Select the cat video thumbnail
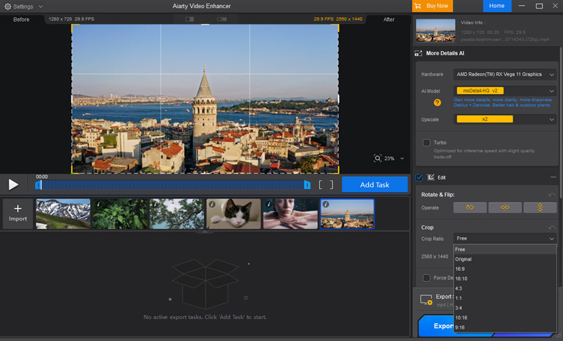563x341 pixels. [234, 214]
